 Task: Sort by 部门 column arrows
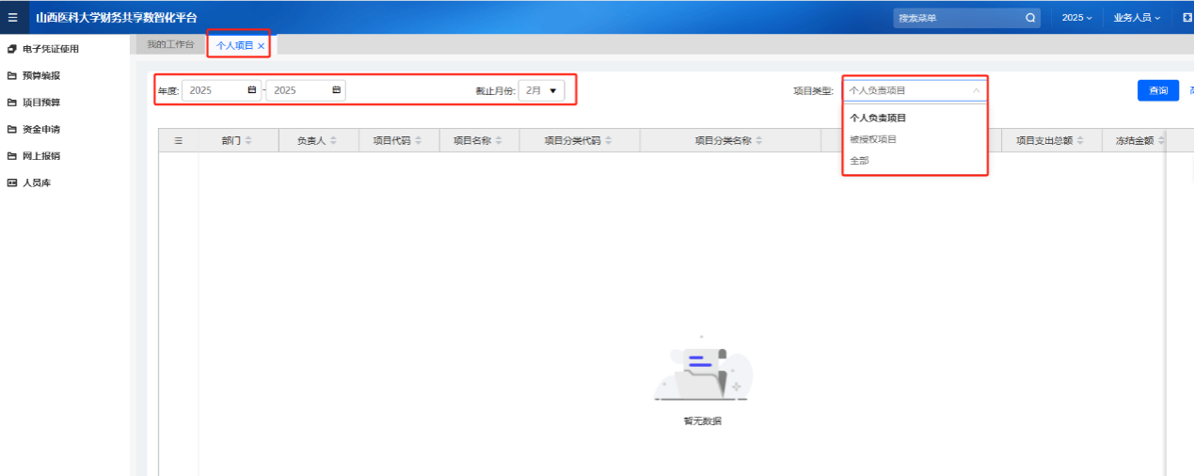click(248, 141)
